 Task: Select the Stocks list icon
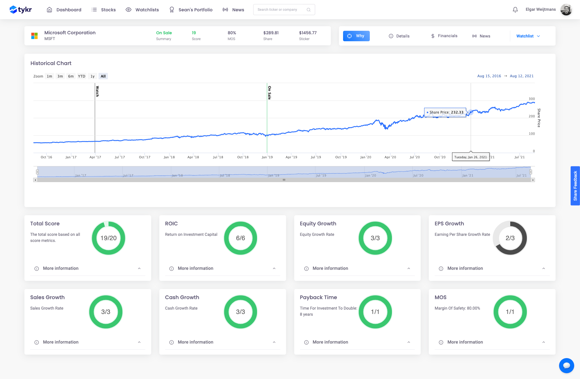94,9
